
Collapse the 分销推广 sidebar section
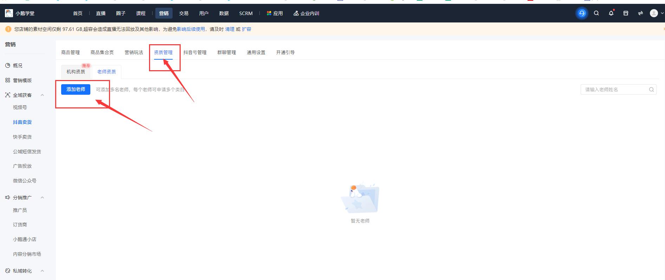[x=42, y=198]
